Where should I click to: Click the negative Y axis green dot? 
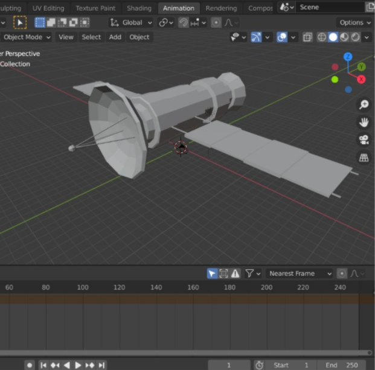[335, 79]
